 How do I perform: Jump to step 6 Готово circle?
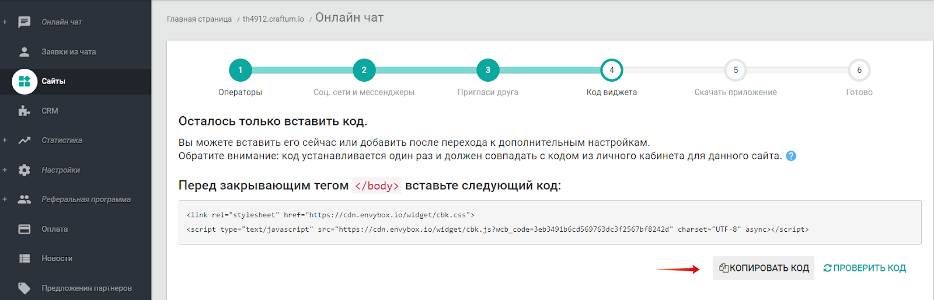click(859, 70)
